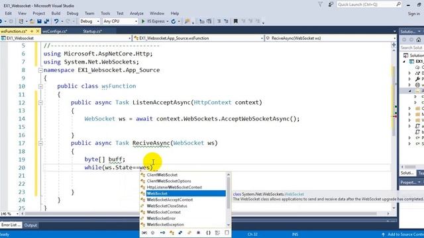
Task: Open the Tools menu
Action: pos(105,13)
